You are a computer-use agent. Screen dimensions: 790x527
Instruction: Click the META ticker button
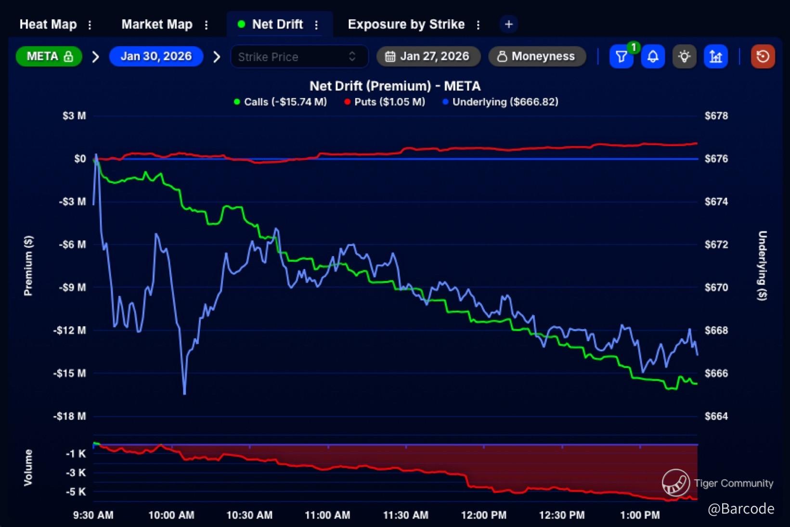pos(49,56)
